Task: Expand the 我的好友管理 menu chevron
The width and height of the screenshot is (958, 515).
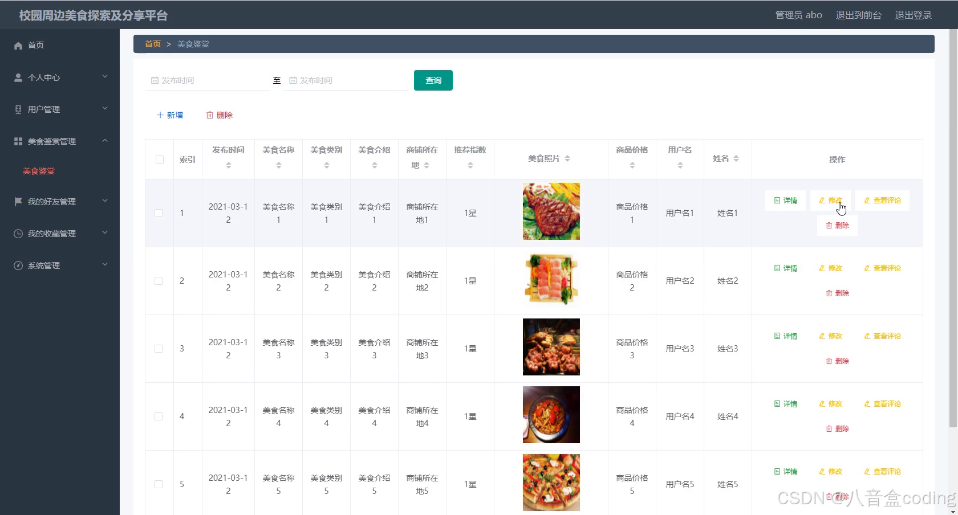Action: (x=105, y=201)
